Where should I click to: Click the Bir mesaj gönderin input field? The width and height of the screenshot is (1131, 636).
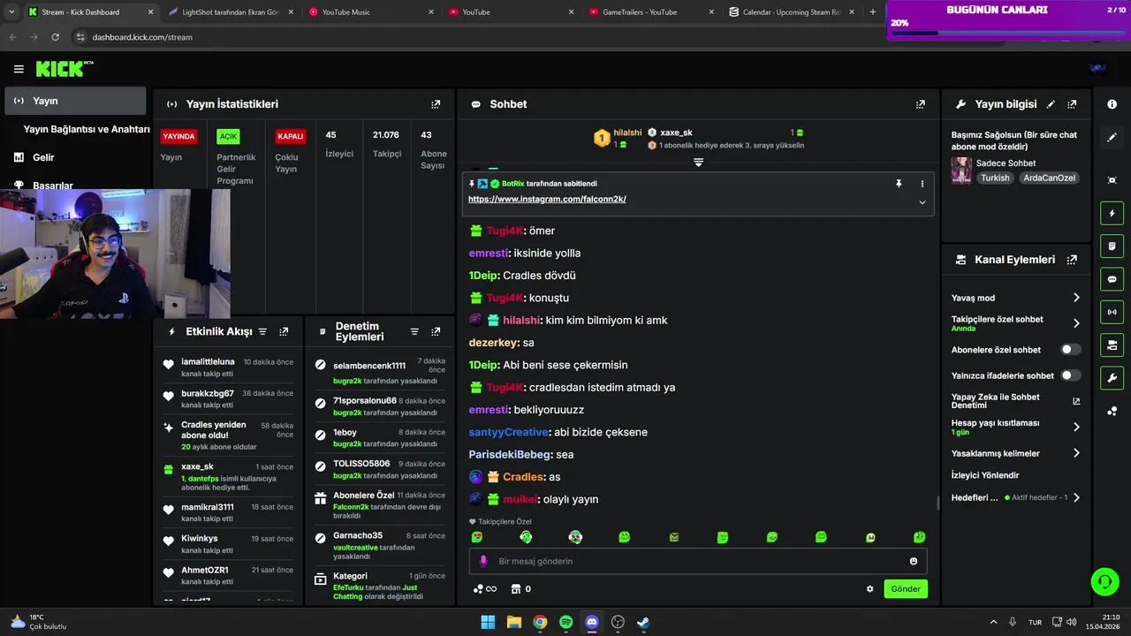tap(696, 561)
